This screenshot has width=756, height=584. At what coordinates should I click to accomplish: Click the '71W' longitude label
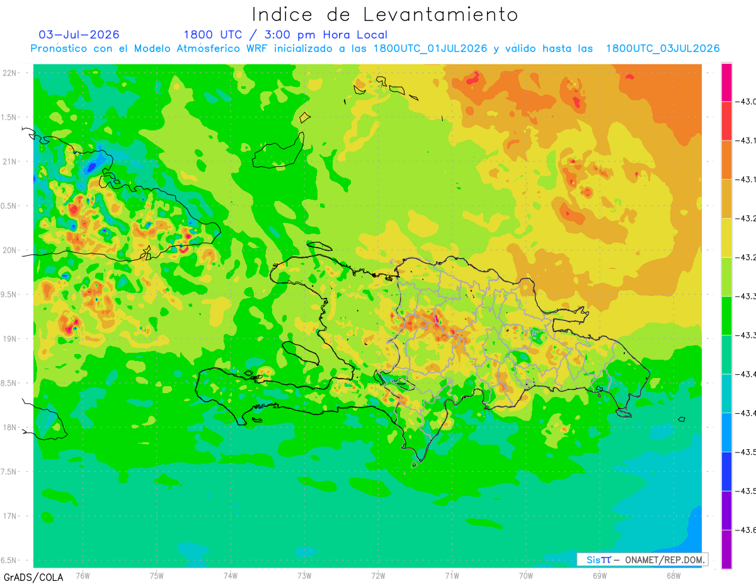452,575
